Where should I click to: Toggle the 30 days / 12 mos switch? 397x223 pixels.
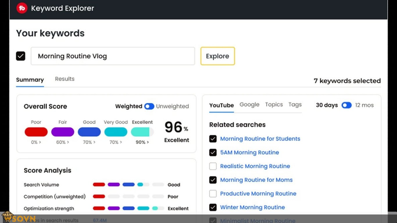coord(346,105)
